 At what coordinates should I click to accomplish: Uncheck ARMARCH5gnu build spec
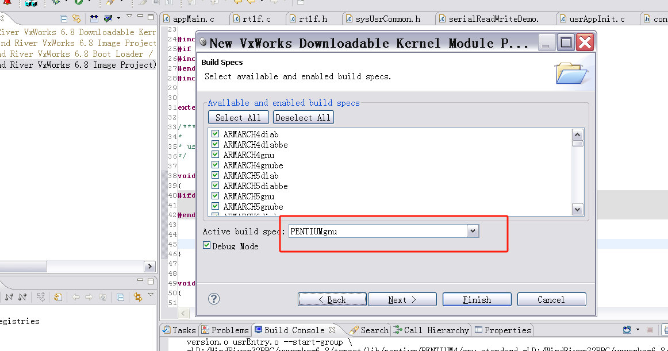(216, 195)
